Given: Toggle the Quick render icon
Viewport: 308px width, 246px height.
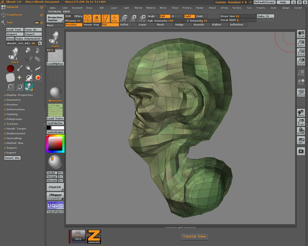Looking at the screenshot, I should tap(97, 19).
